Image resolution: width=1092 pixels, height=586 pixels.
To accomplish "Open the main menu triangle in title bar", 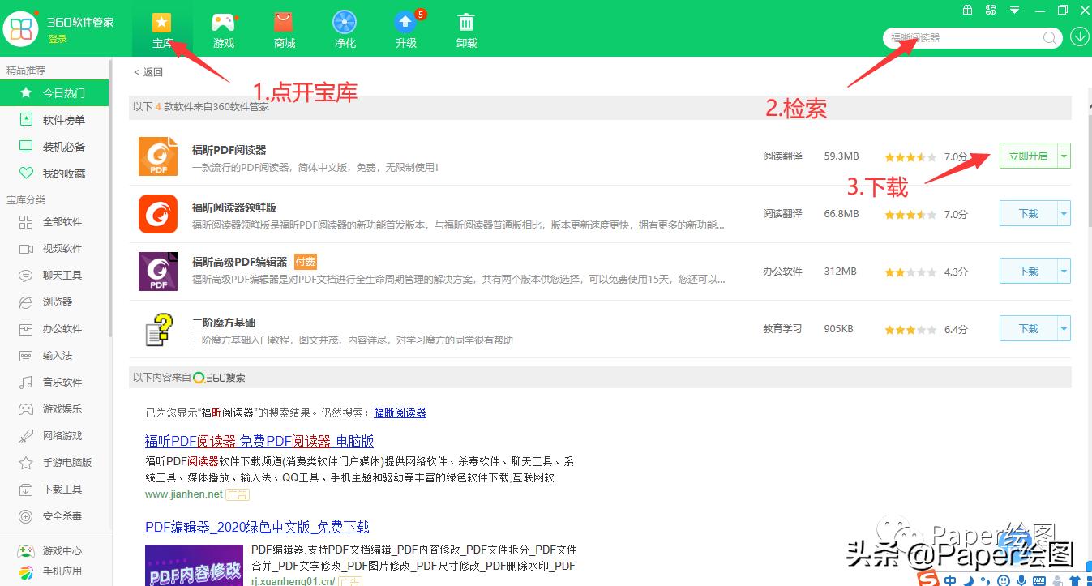I will tap(1013, 11).
